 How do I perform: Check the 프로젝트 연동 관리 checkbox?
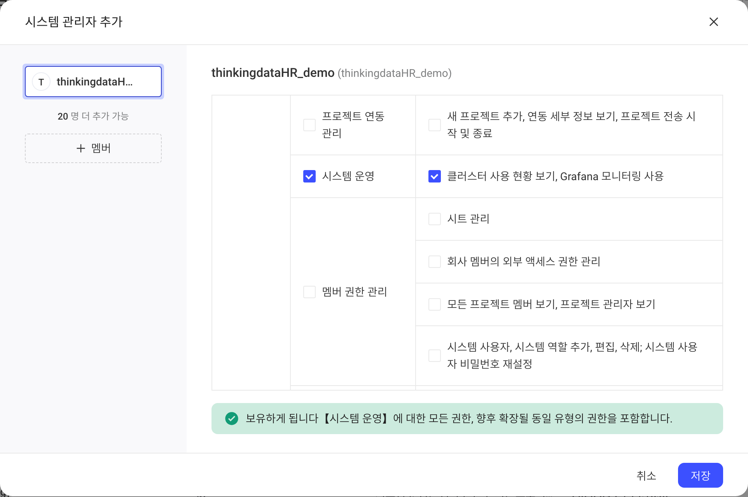point(309,125)
